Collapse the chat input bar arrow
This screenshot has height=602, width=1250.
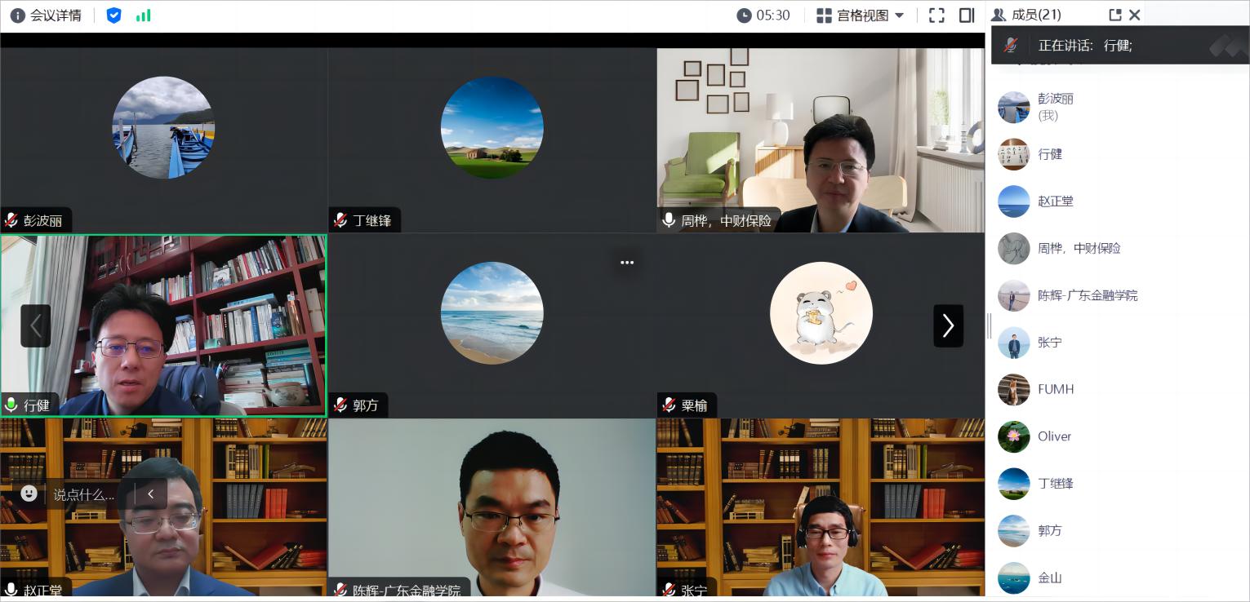(x=150, y=494)
